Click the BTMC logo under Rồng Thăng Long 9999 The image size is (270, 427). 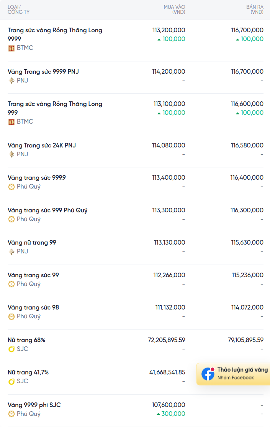click(11, 48)
